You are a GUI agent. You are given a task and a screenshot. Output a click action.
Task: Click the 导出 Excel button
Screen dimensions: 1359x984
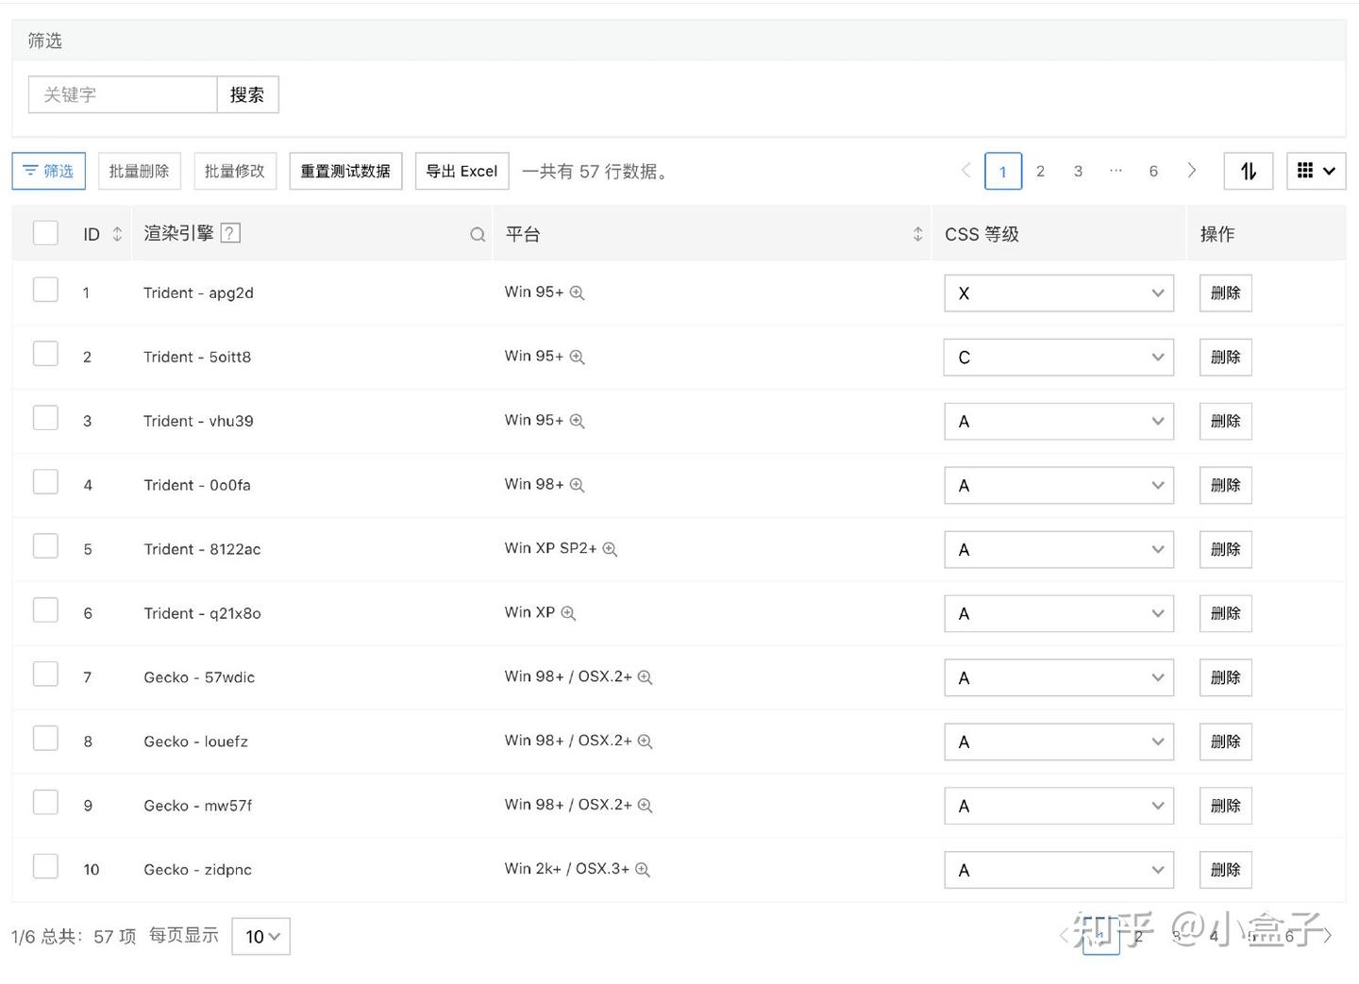point(461,171)
